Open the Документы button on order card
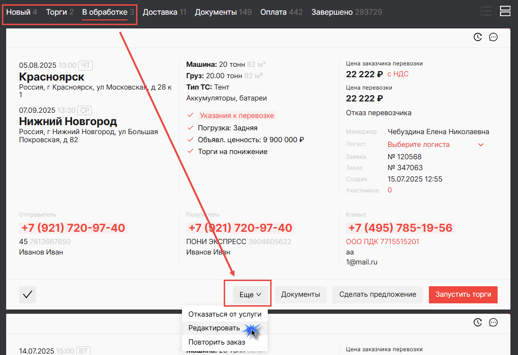Viewport: 518px width, 355px height. point(300,294)
